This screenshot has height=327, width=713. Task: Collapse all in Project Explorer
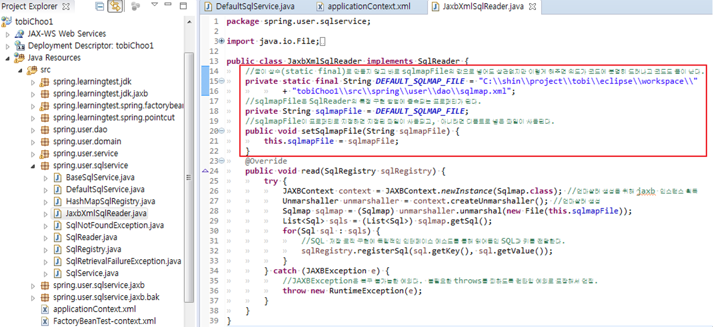(100, 6)
